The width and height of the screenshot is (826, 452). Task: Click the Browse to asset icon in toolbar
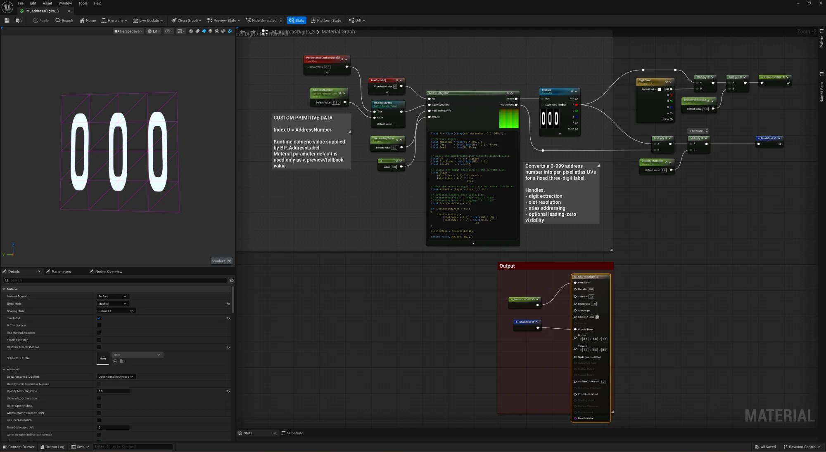click(x=19, y=20)
